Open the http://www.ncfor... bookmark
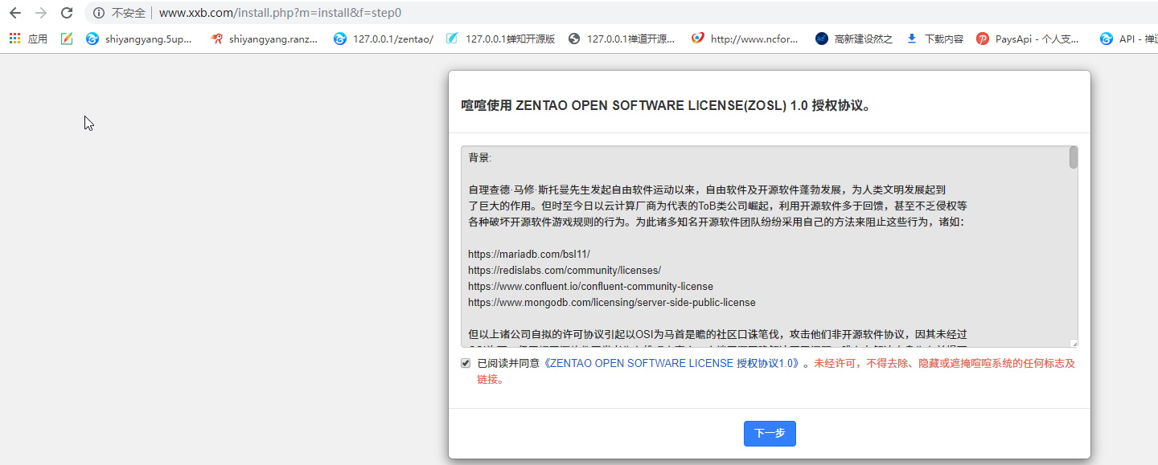 745,39
